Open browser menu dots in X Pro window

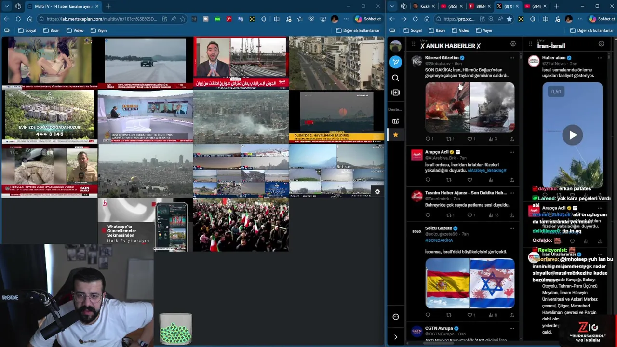(581, 19)
